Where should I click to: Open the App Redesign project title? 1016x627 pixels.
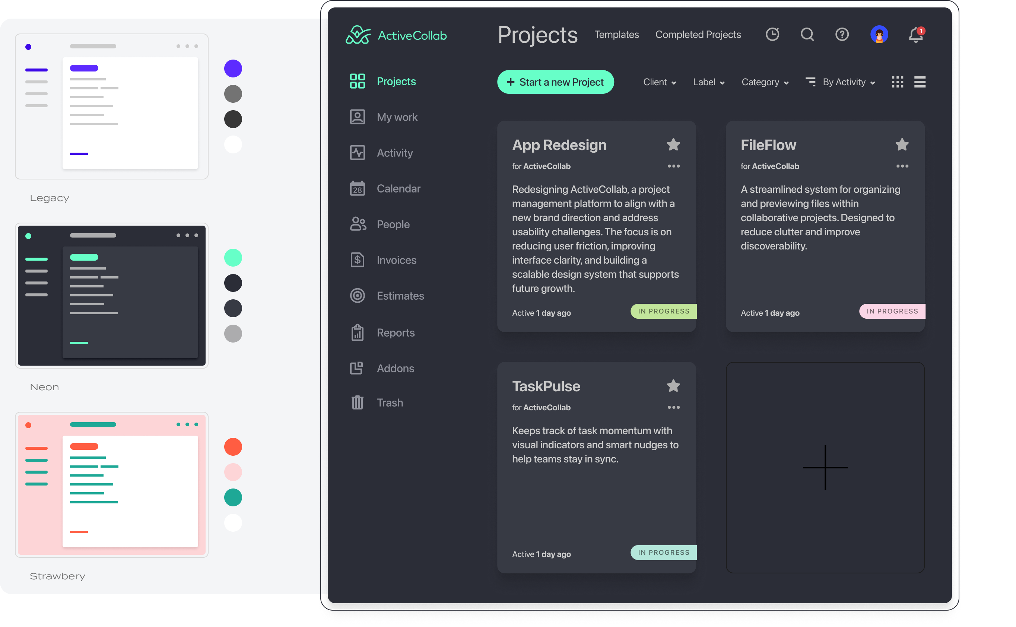(559, 145)
